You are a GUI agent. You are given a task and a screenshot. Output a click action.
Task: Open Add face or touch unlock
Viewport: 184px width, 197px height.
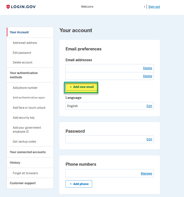tap(29, 108)
